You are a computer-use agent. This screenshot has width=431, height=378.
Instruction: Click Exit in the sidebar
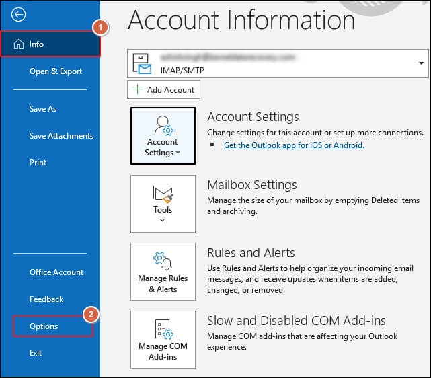(36, 353)
